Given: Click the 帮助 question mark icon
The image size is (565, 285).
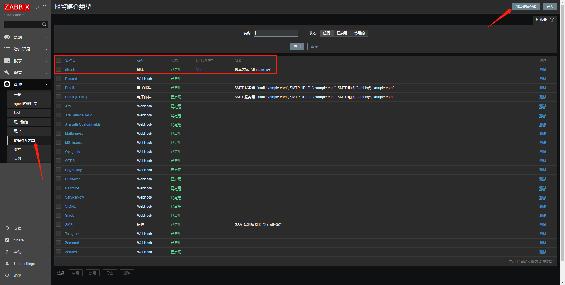Looking at the screenshot, I should (7, 252).
